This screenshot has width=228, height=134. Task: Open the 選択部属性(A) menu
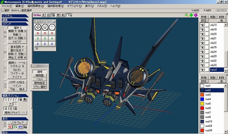point(36,6)
